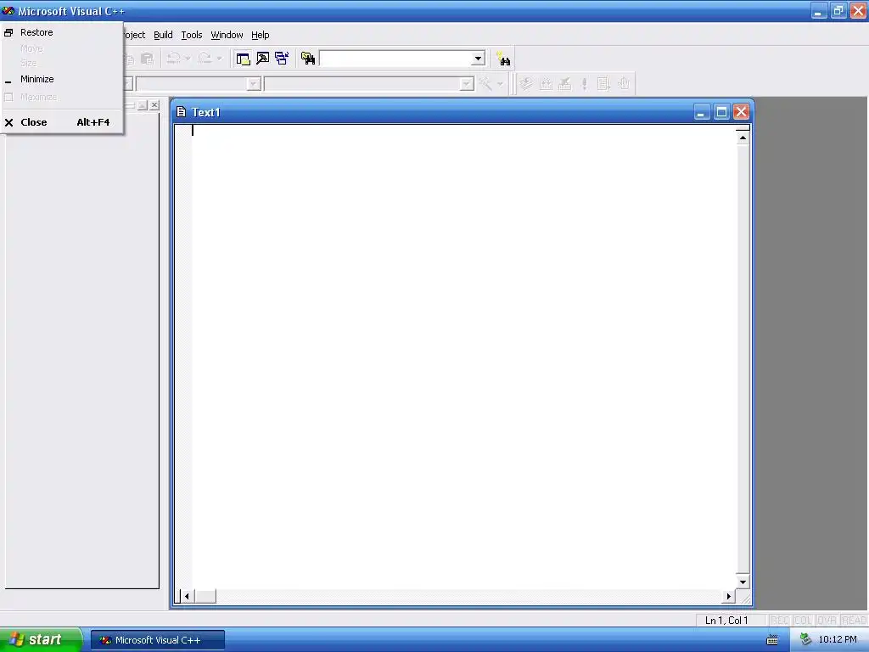This screenshot has height=652, width=869.
Task: Click the Ln 1, Col 1 status indicator
Action: [726, 620]
